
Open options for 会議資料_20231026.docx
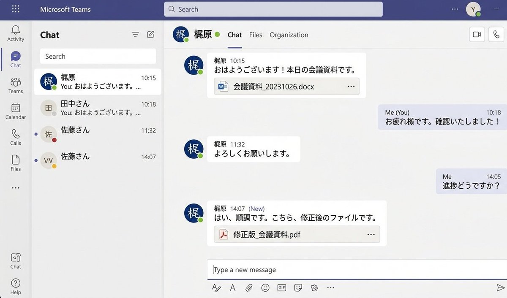(351, 87)
